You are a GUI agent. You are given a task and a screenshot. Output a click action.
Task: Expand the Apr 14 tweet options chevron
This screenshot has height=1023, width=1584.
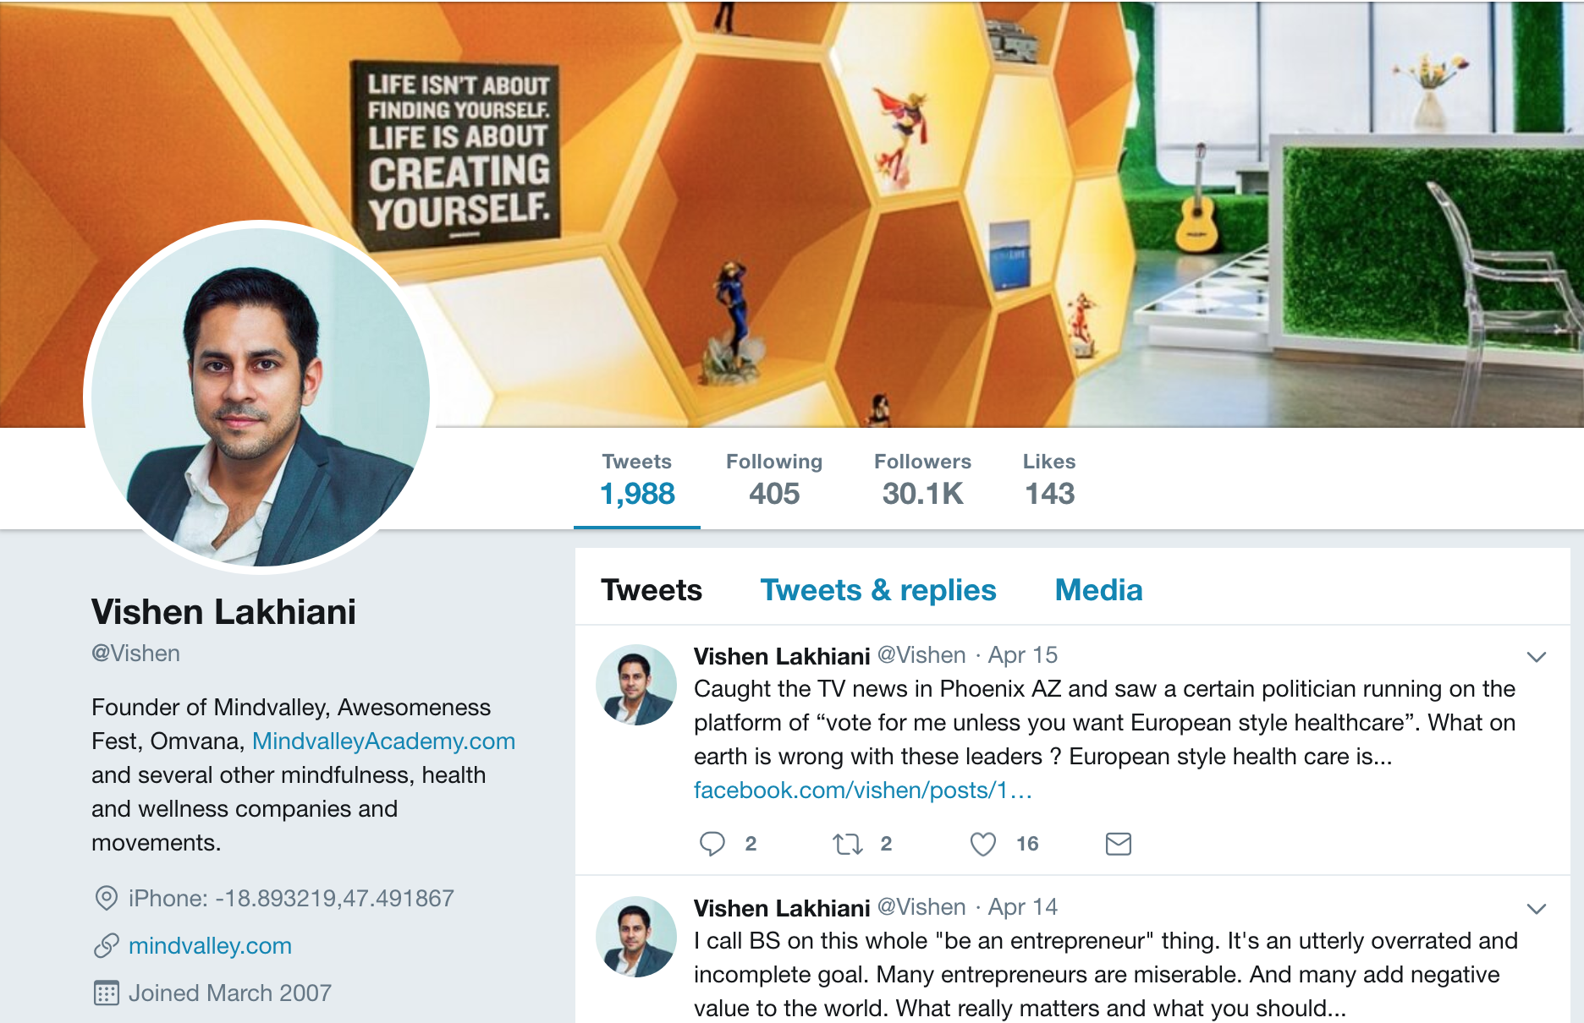(x=1536, y=909)
